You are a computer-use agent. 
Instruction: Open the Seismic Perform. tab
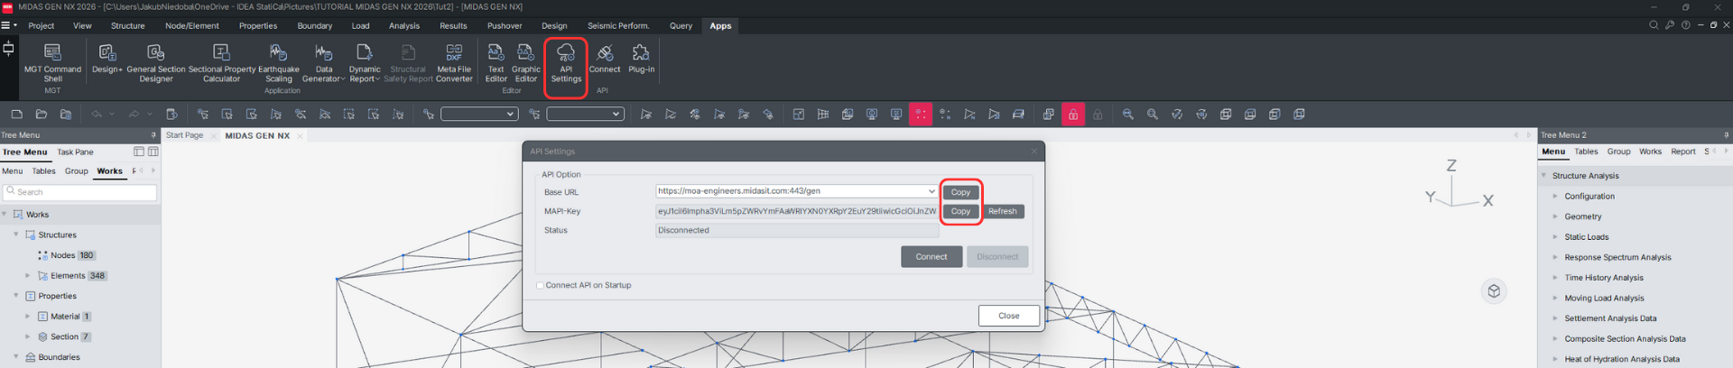coord(618,26)
